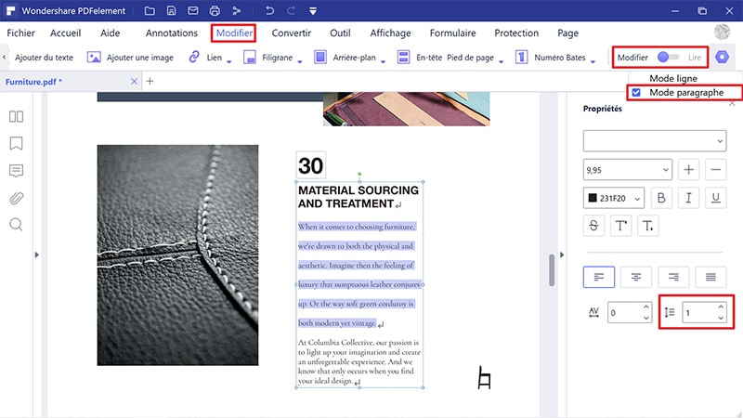743x418 pixels.
Task: Go to the Annotations tab
Action: pos(172,33)
